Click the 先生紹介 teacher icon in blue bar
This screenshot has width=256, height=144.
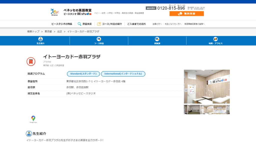[40, 39]
